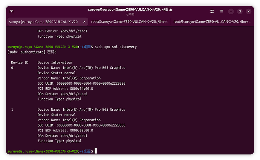Click the Device ID value 0
The width and height of the screenshot is (260, 160).
tap(12, 68)
